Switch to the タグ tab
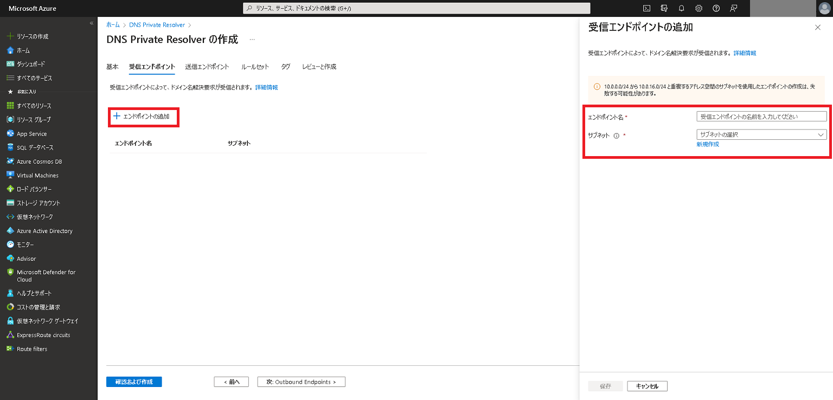Screen dimensions: 833x400 (286, 67)
